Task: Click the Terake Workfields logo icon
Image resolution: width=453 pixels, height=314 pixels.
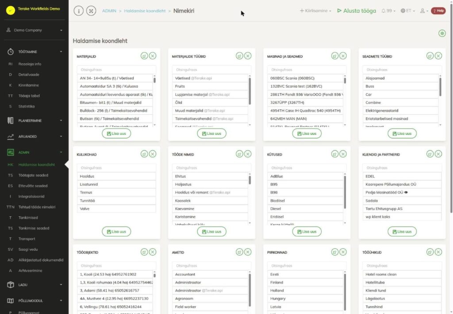Action: [x=11, y=10]
